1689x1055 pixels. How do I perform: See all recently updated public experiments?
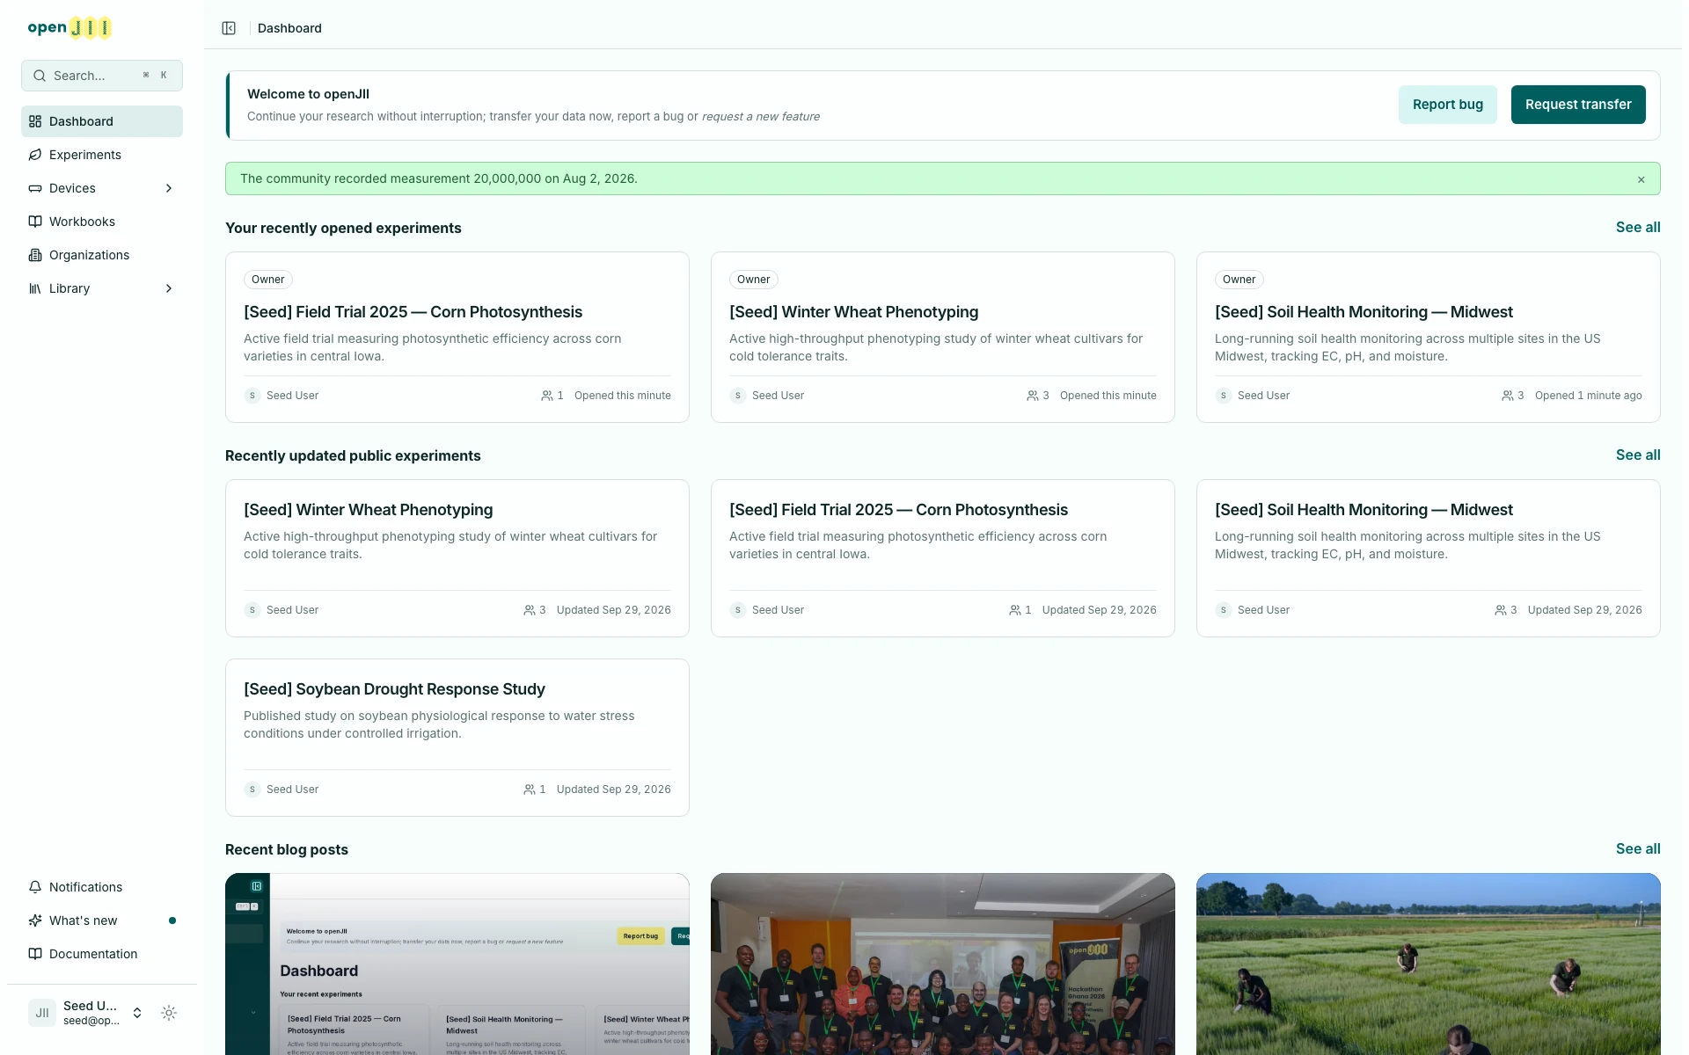tap(1638, 455)
